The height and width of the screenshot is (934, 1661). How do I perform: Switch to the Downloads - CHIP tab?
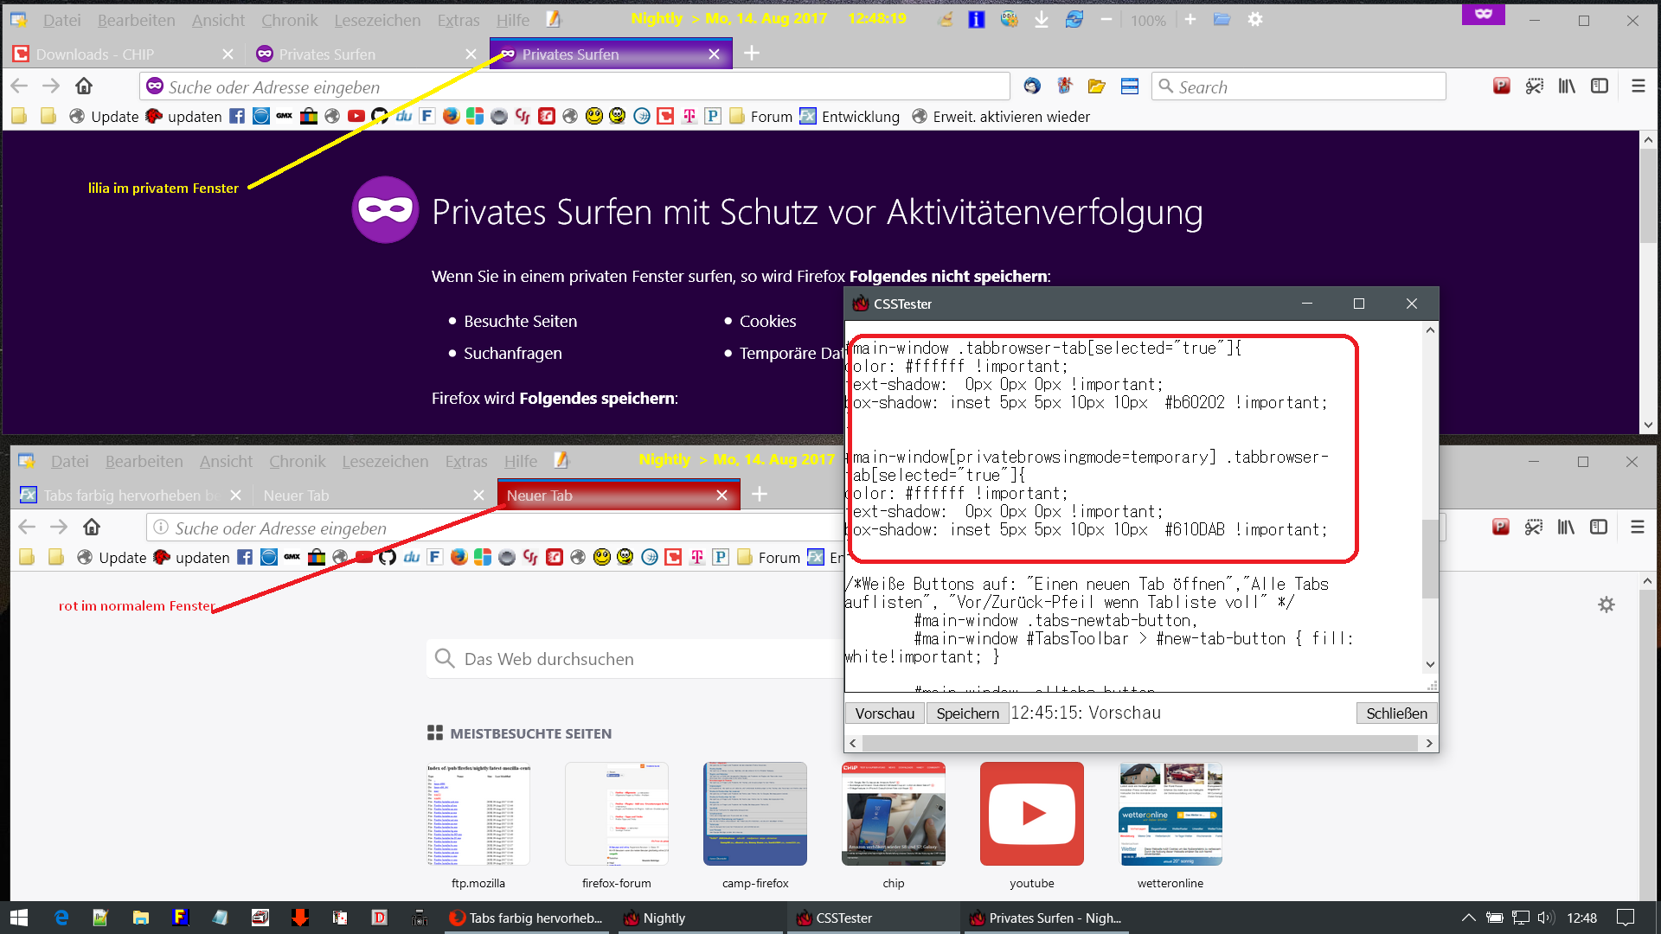click(95, 54)
